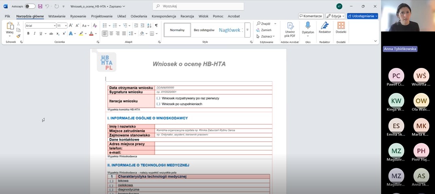435x194 pixels.
Task: Expand the numbered list dropdown arrow
Action: pyautogui.click(x=119, y=25)
